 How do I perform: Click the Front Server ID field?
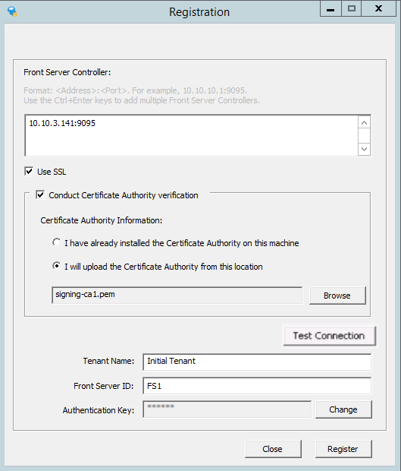257,386
